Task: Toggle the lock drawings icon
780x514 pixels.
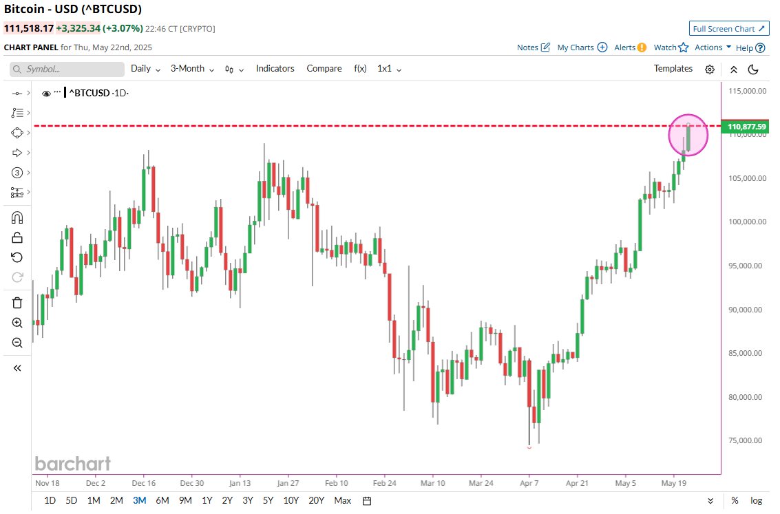Action: tap(17, 237)
